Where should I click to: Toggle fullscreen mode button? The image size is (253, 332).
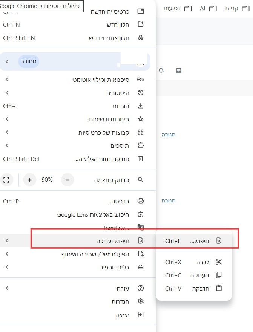click(6, 180)
